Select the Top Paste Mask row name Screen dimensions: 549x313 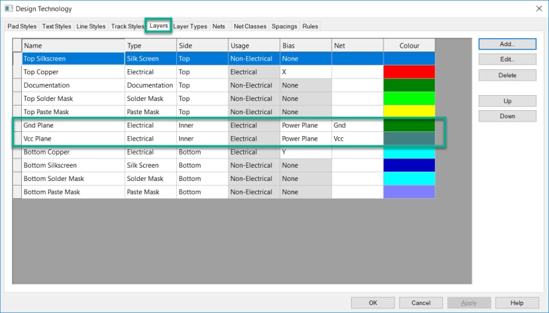73,112
